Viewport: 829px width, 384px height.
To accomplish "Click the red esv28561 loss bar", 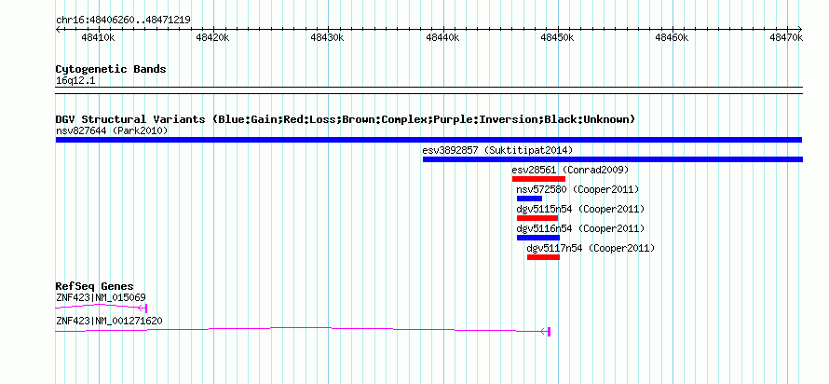I will 538,179.
